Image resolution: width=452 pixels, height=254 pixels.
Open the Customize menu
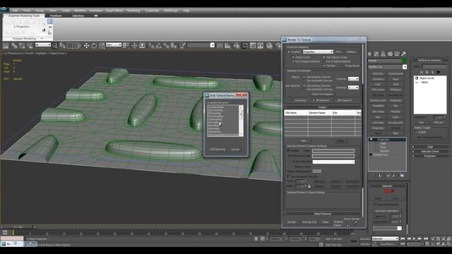152,11
